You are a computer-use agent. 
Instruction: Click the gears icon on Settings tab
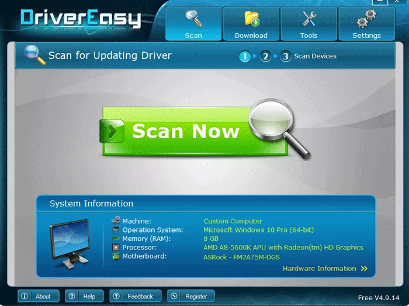coord(366,19)
